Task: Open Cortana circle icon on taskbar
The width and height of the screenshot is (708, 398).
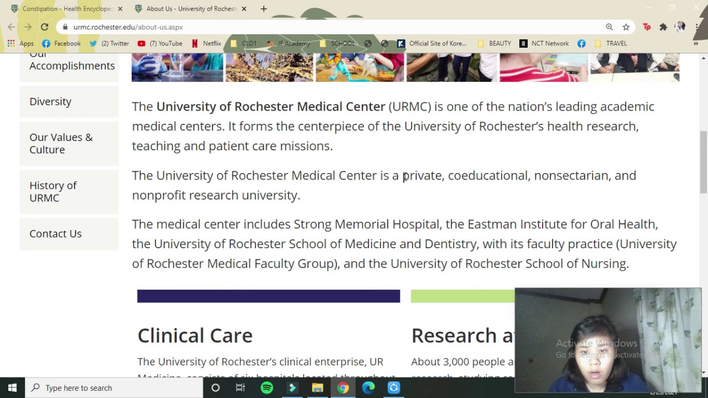Action: click(x=216, y=388)
